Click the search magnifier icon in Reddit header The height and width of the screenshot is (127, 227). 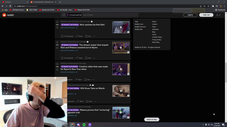pos(64,15)
